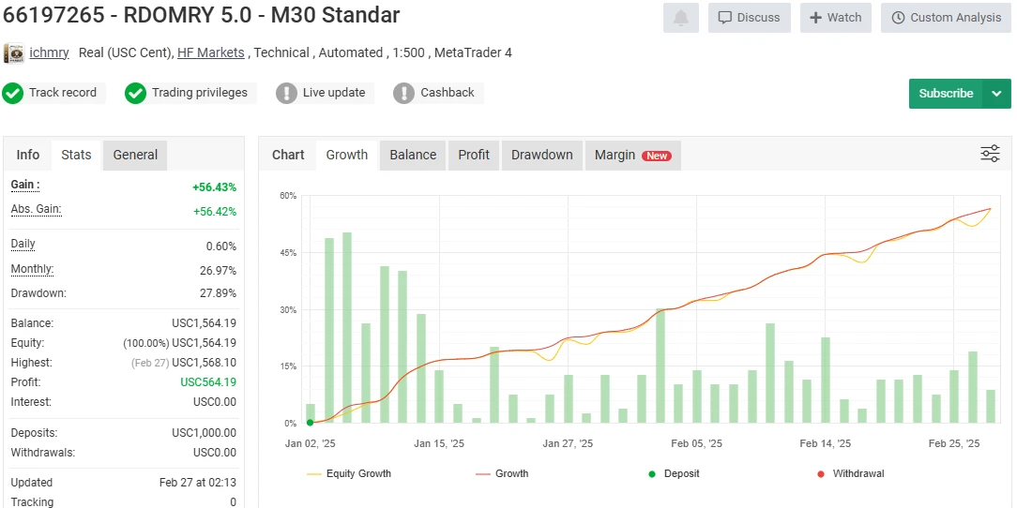This screenshot has height=508, width=1017.
Task: Click the notification bell icon
Action: pyautogui.click(x=680, y=18)
